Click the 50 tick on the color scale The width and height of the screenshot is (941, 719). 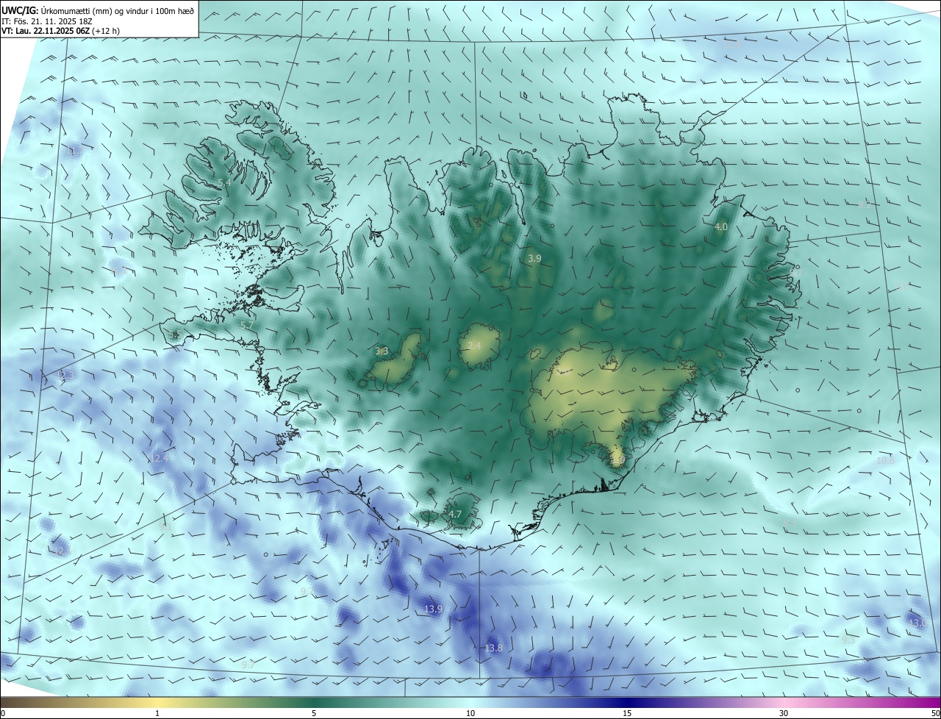[x=935, y=713]
